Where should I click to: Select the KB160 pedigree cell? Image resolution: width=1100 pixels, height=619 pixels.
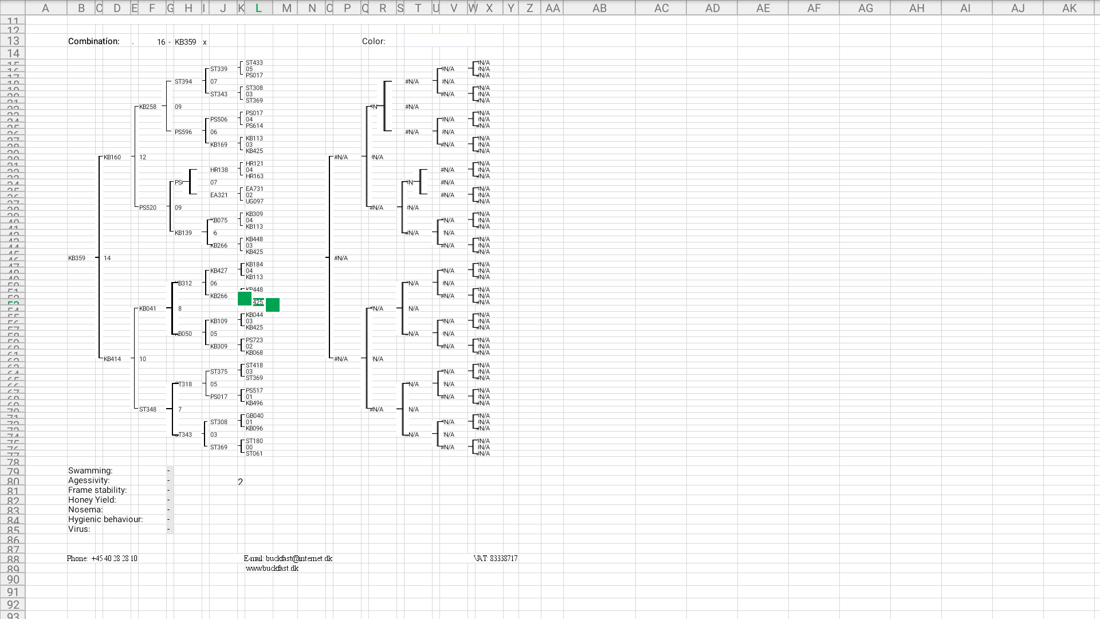[112, 157]
